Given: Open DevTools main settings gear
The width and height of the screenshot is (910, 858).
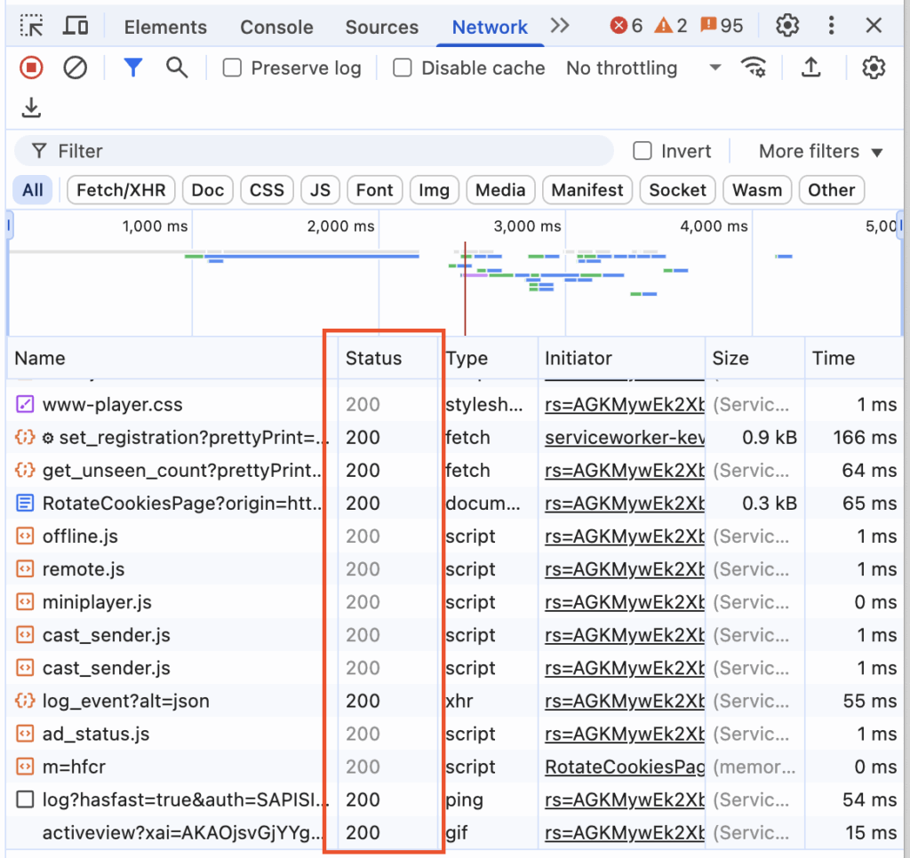Looking at the screenshot, I should (x=787, y=26).
